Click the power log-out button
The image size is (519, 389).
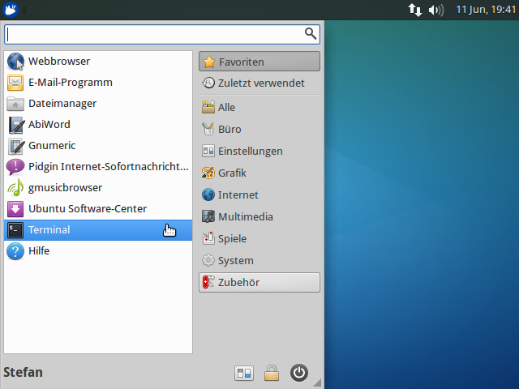[x=299, y=373]
